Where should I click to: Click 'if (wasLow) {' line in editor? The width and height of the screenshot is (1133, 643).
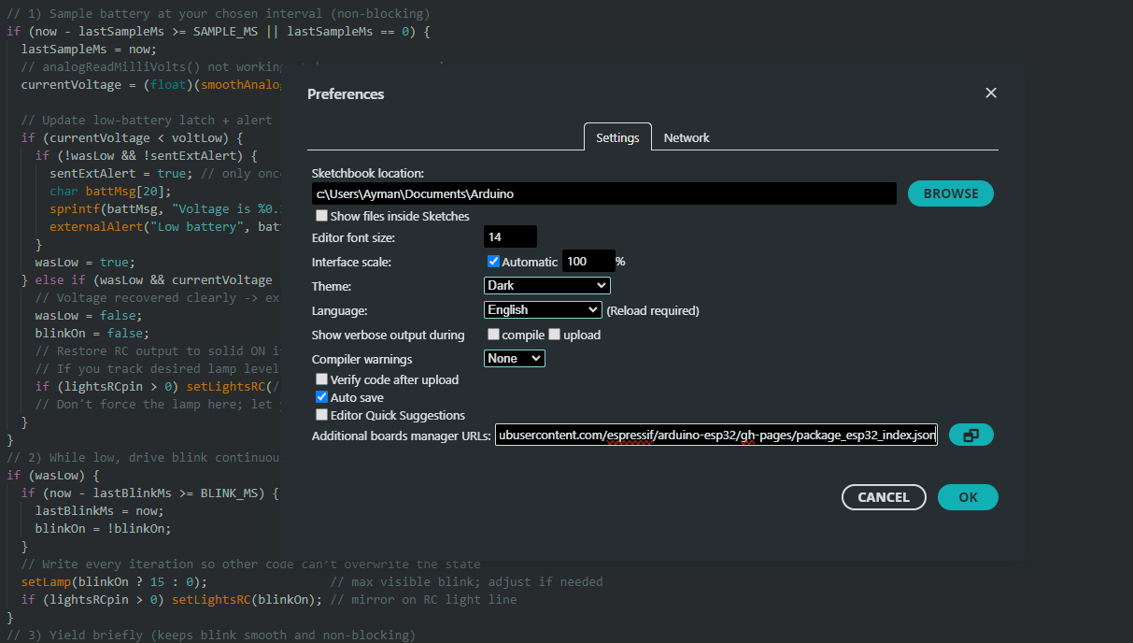pos(52,475)
